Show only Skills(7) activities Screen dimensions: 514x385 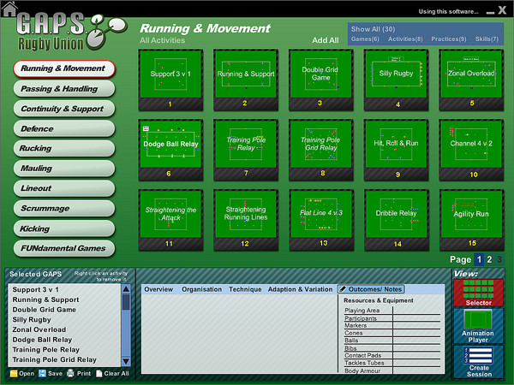coord(486,39)
